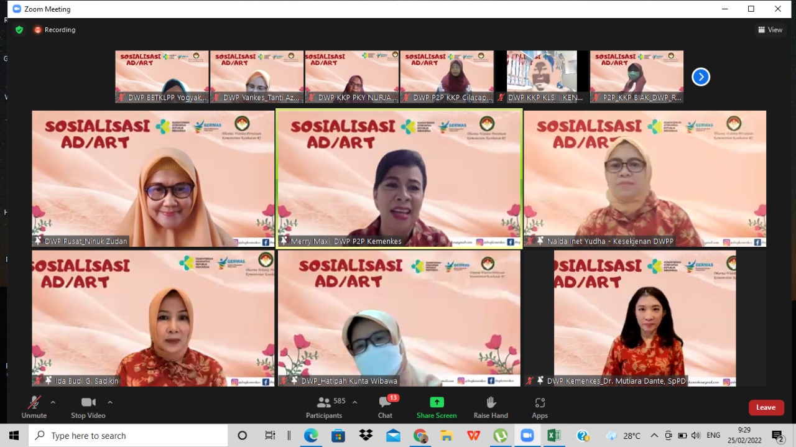Screen dimensions: 796x447
Task: Open the Chat panel
Action: [385, 407]
